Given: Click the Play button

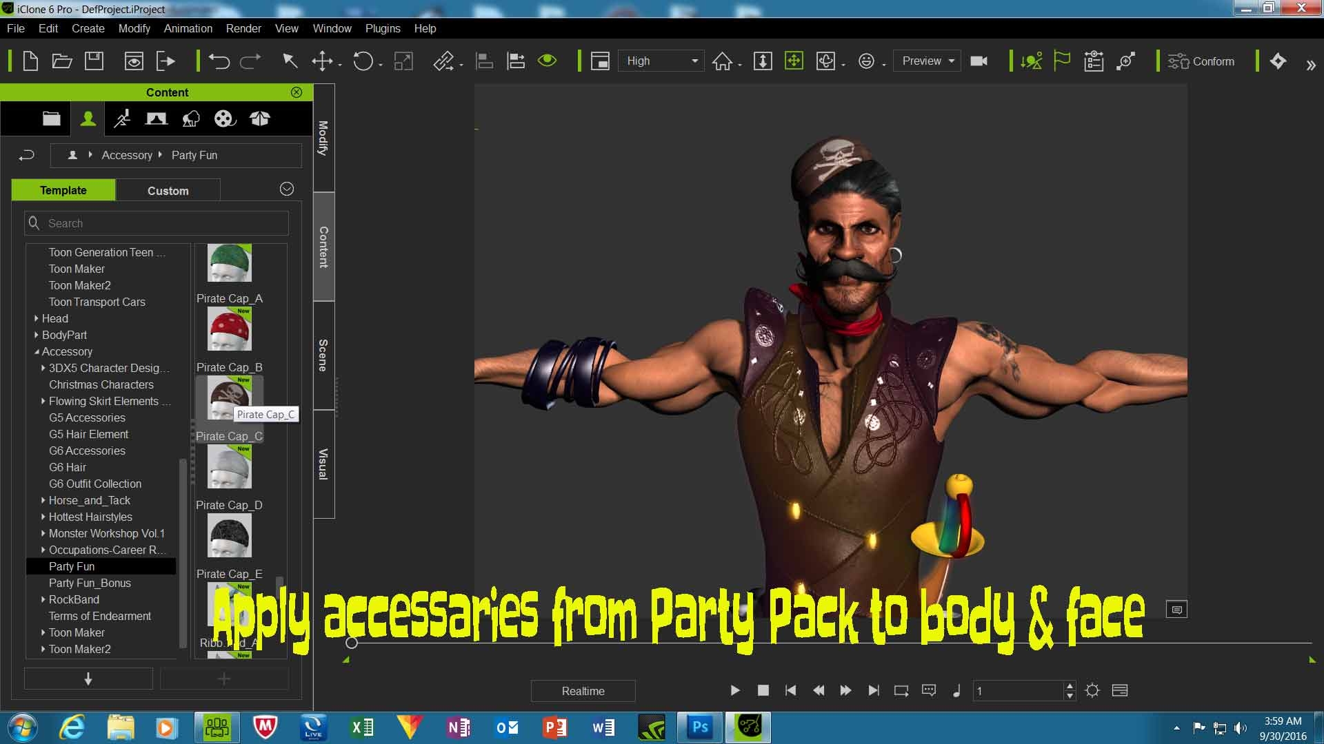Looking at the screenshot, I should point(734,690).
